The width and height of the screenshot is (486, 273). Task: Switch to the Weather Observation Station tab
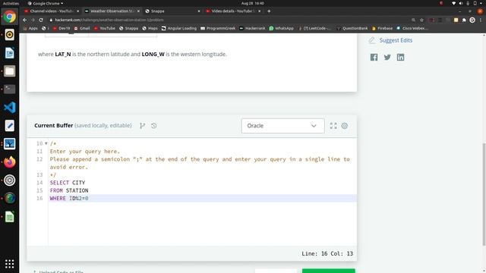[112, 11]
